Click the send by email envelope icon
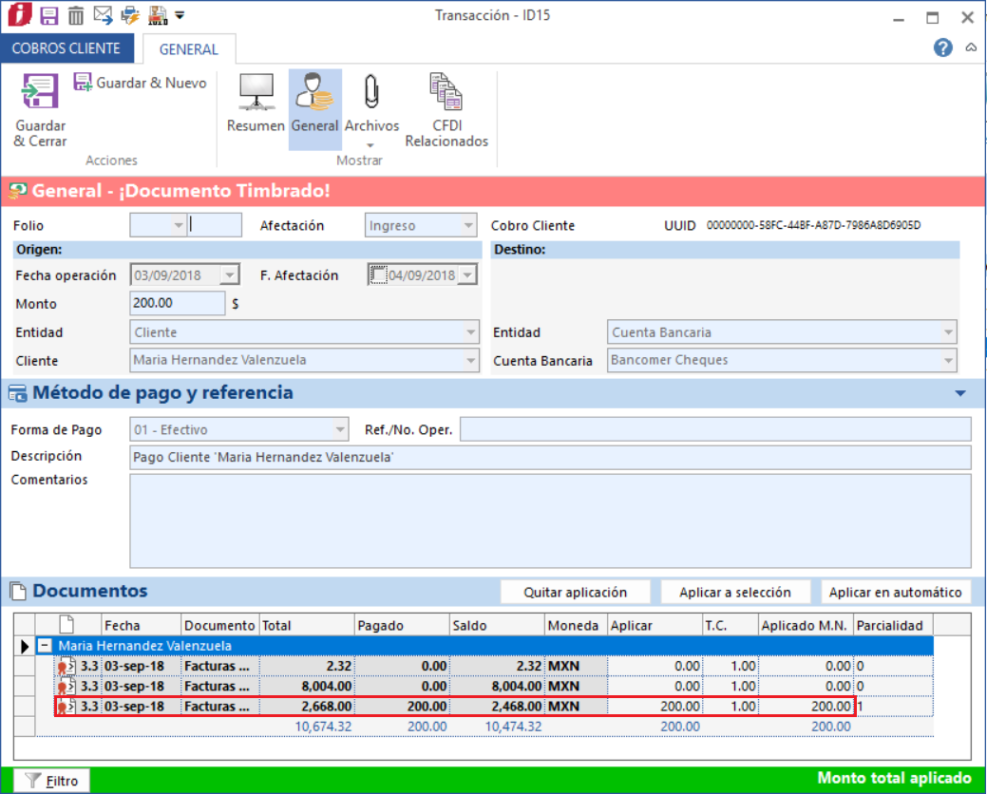 [x=103, y=15]
